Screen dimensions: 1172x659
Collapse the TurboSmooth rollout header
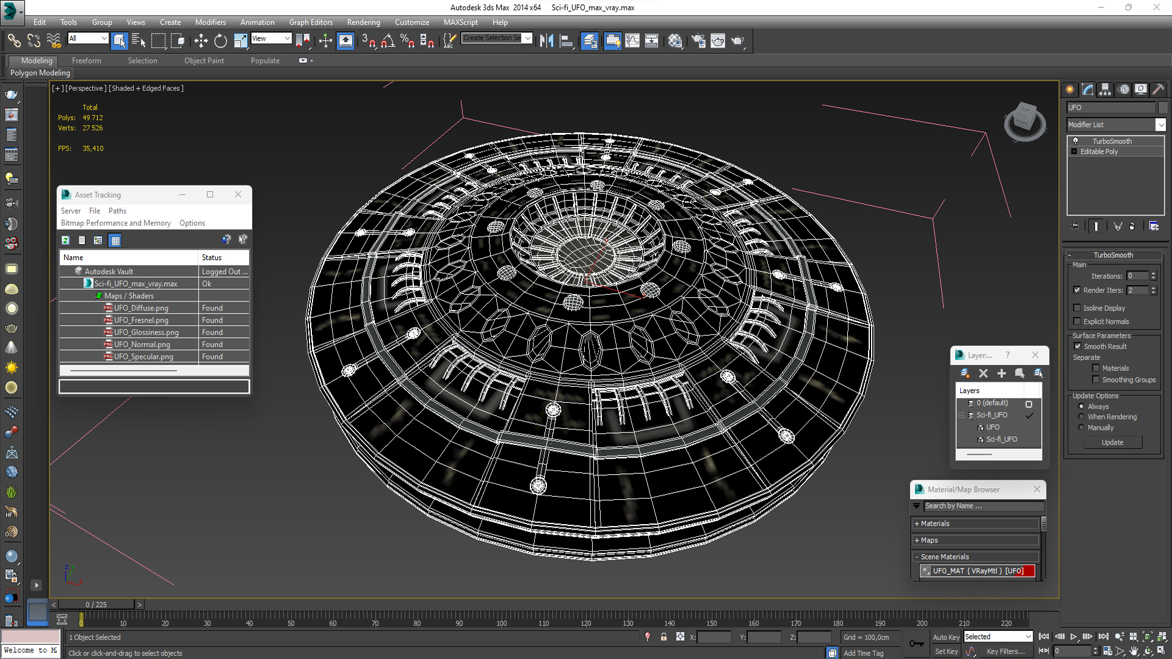1113,255
